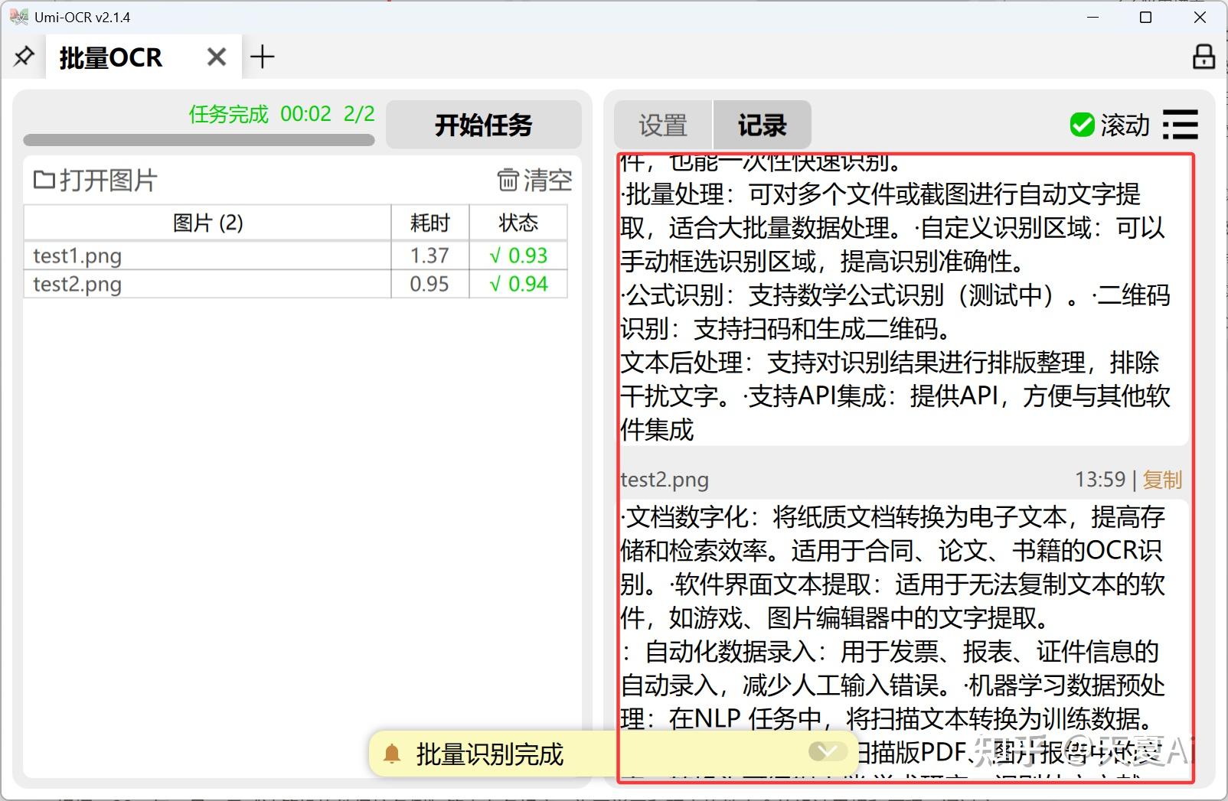The width and height of the screenshot is (1228, 801).
Task: Click the Umi-OCR logo in the title bar
Action: pos(17,16)
